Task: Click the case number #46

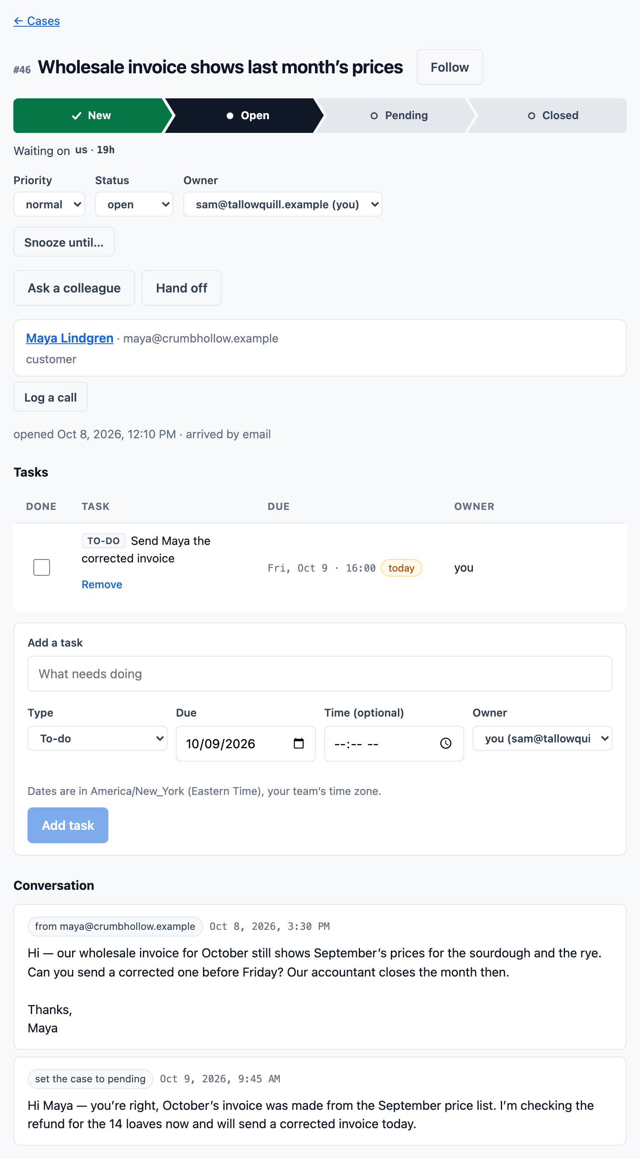Action: pyautogui.click(x=22, y=70)
